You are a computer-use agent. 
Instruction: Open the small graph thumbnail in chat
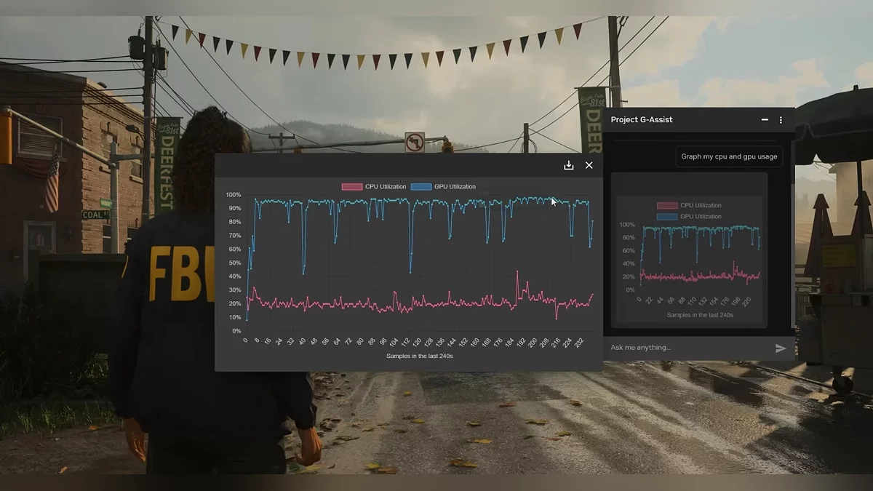(690, 250)
